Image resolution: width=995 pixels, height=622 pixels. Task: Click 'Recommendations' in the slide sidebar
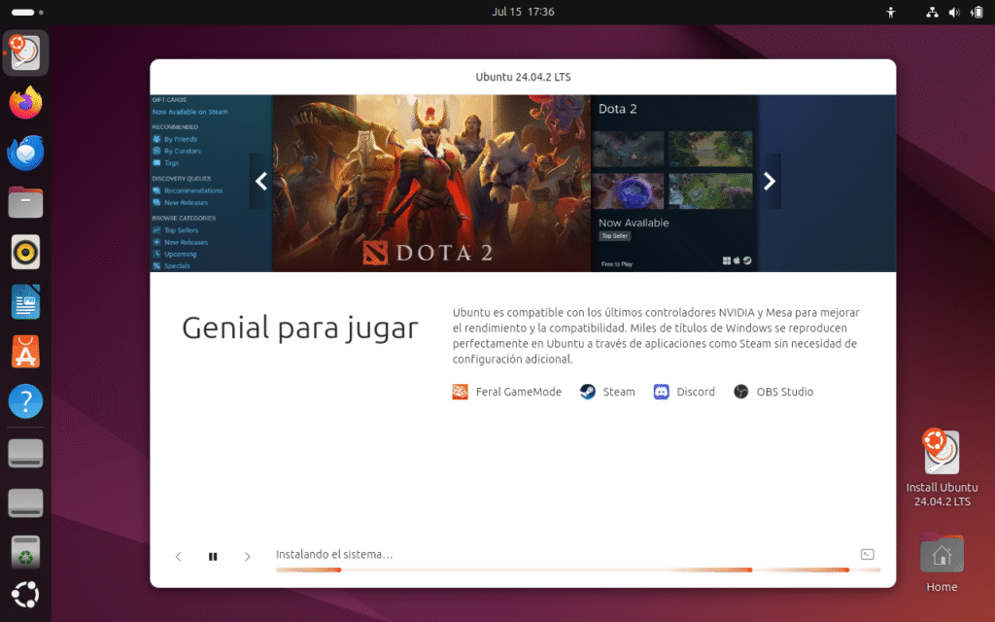pos(193,190)
